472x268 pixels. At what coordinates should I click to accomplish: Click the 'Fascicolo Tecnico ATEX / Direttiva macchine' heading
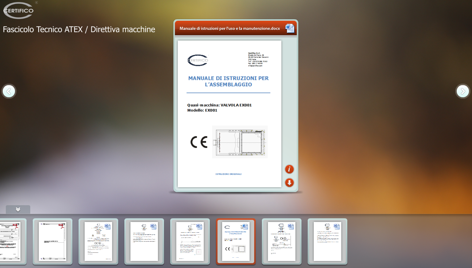pos(79,30)
